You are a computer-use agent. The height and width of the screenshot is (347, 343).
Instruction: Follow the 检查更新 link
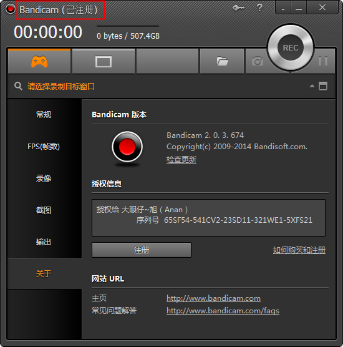pyautogui.click(x=181, y=159)
